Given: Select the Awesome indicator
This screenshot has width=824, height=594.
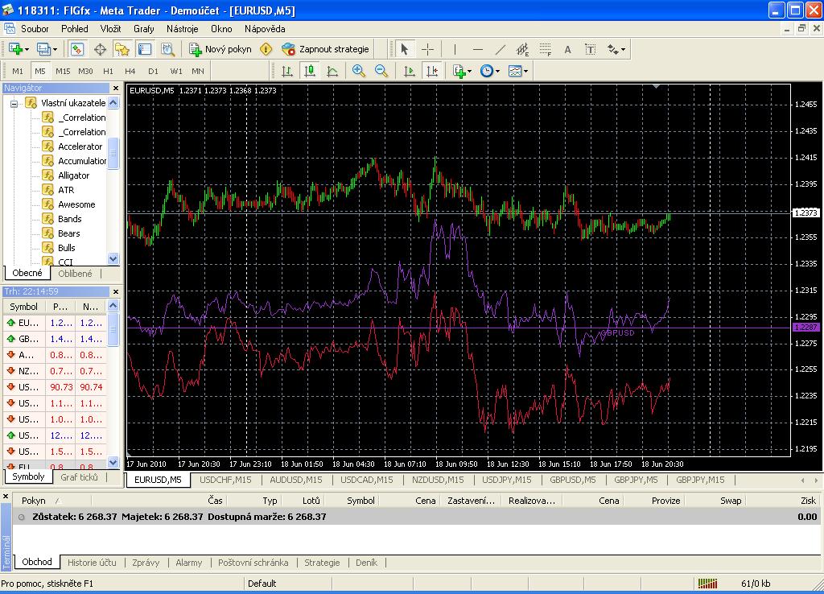Looking at the screenshot, I should tap(76, 204).
